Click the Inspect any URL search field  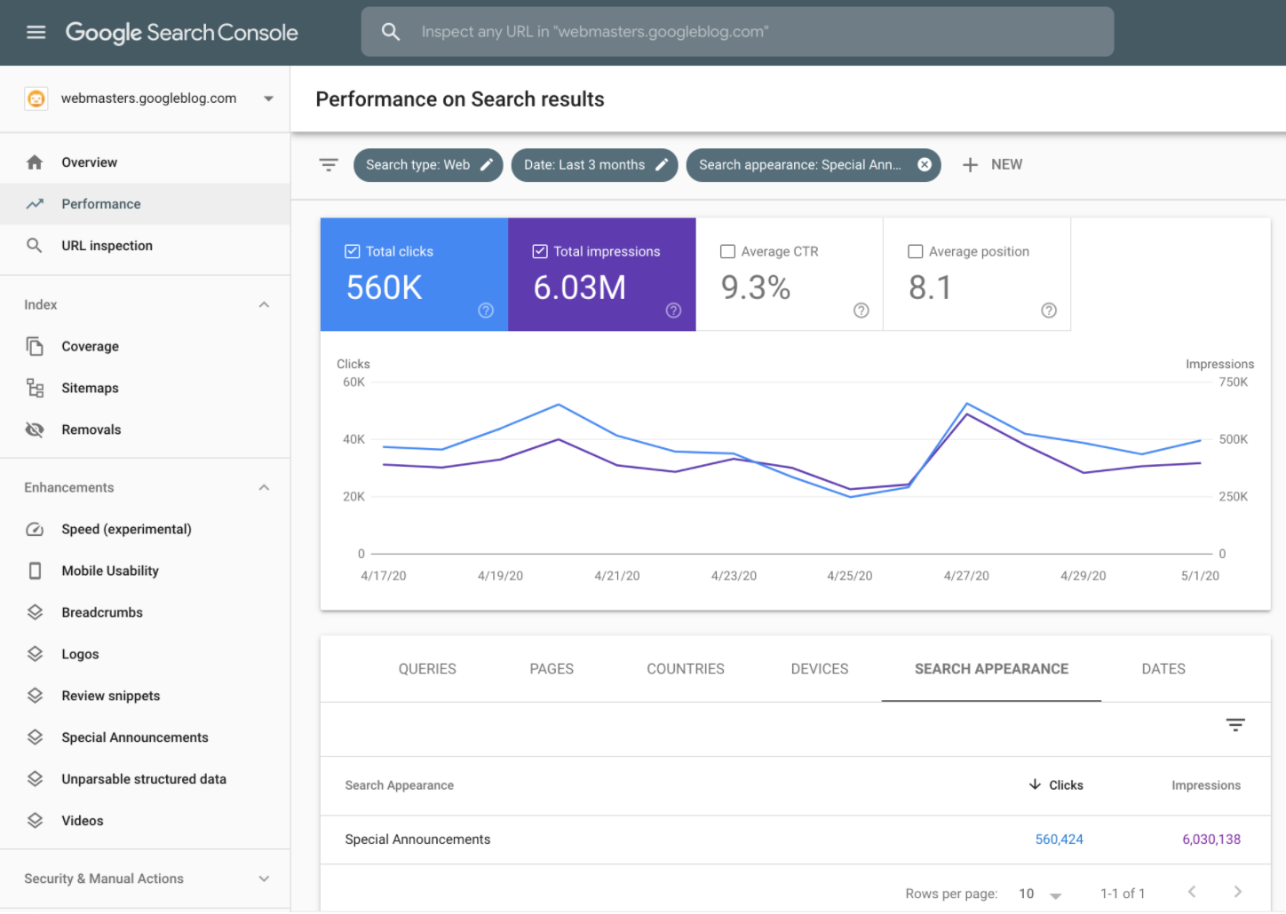(735, 31)
